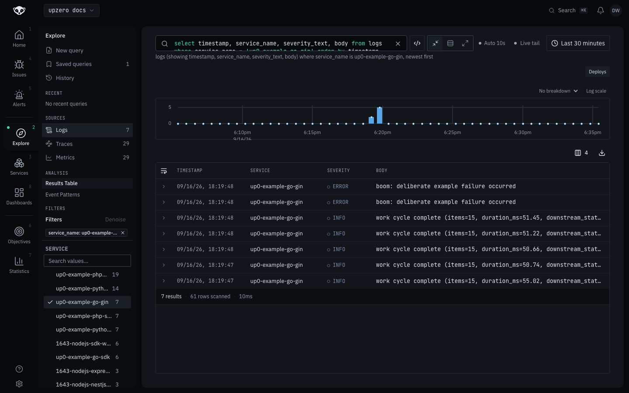Select the expand fullscreen view icon

point(465,43)
